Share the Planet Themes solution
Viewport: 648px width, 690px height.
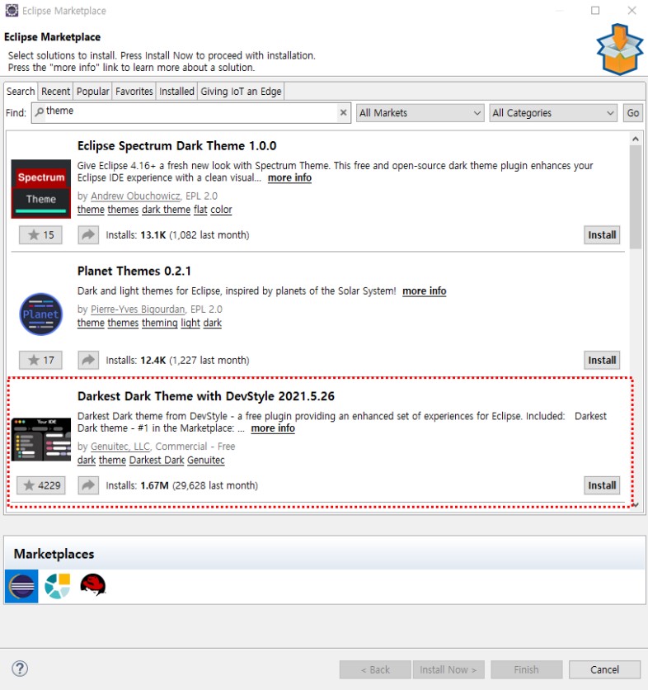pos(88,360)
